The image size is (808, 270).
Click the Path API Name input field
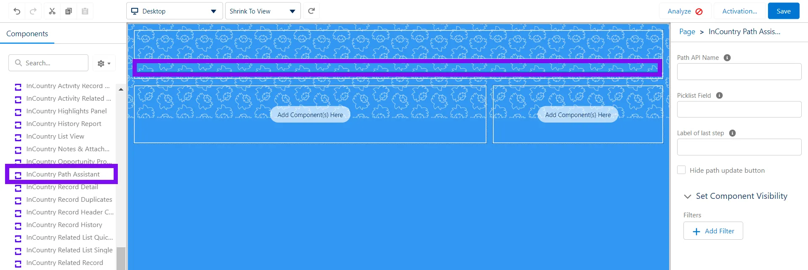(x=739, y=72)
